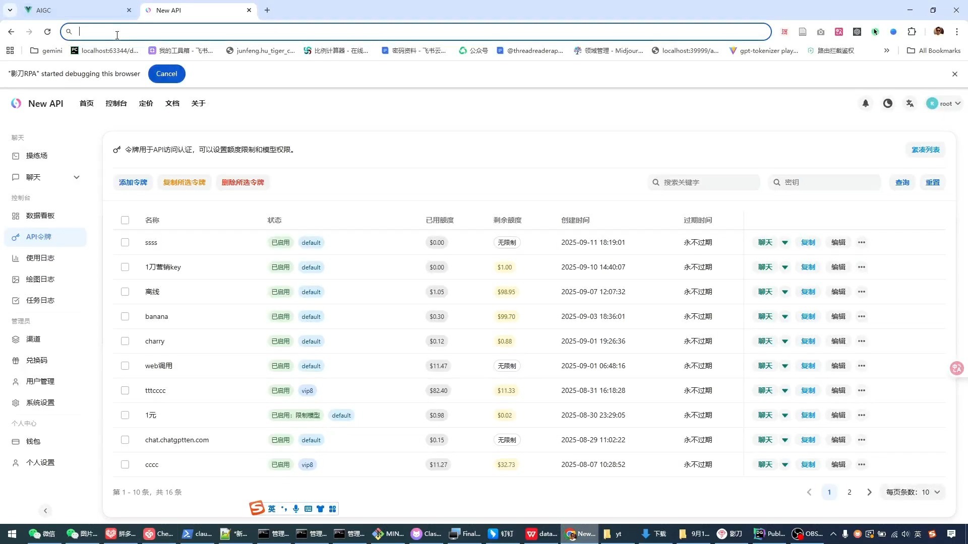Viewport: 968px width, 544px height.
Task: Collapse sidebar with the left chevron
Action: [x=45, y=511]
